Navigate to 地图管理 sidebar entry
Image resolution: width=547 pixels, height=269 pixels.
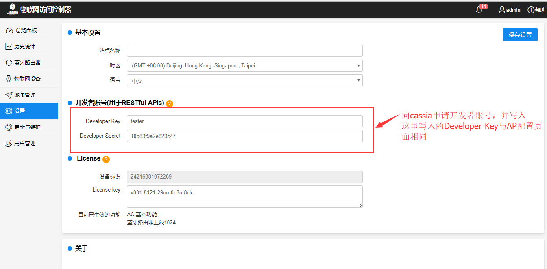(25, 95)
